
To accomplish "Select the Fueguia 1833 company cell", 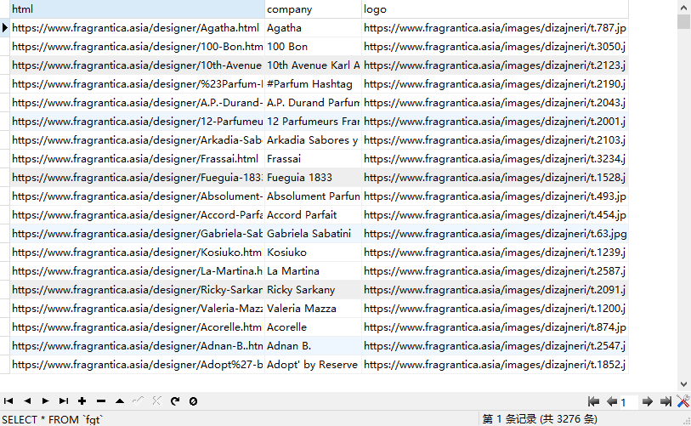I will coord(313,178).
